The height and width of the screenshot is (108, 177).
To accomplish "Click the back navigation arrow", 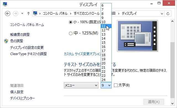I will click(7, 13).
